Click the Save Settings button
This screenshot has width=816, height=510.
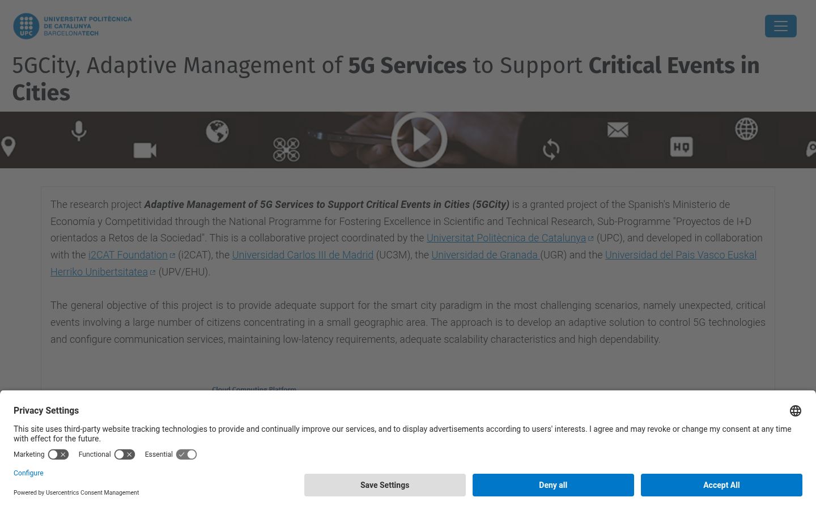(x=385, y=485)
